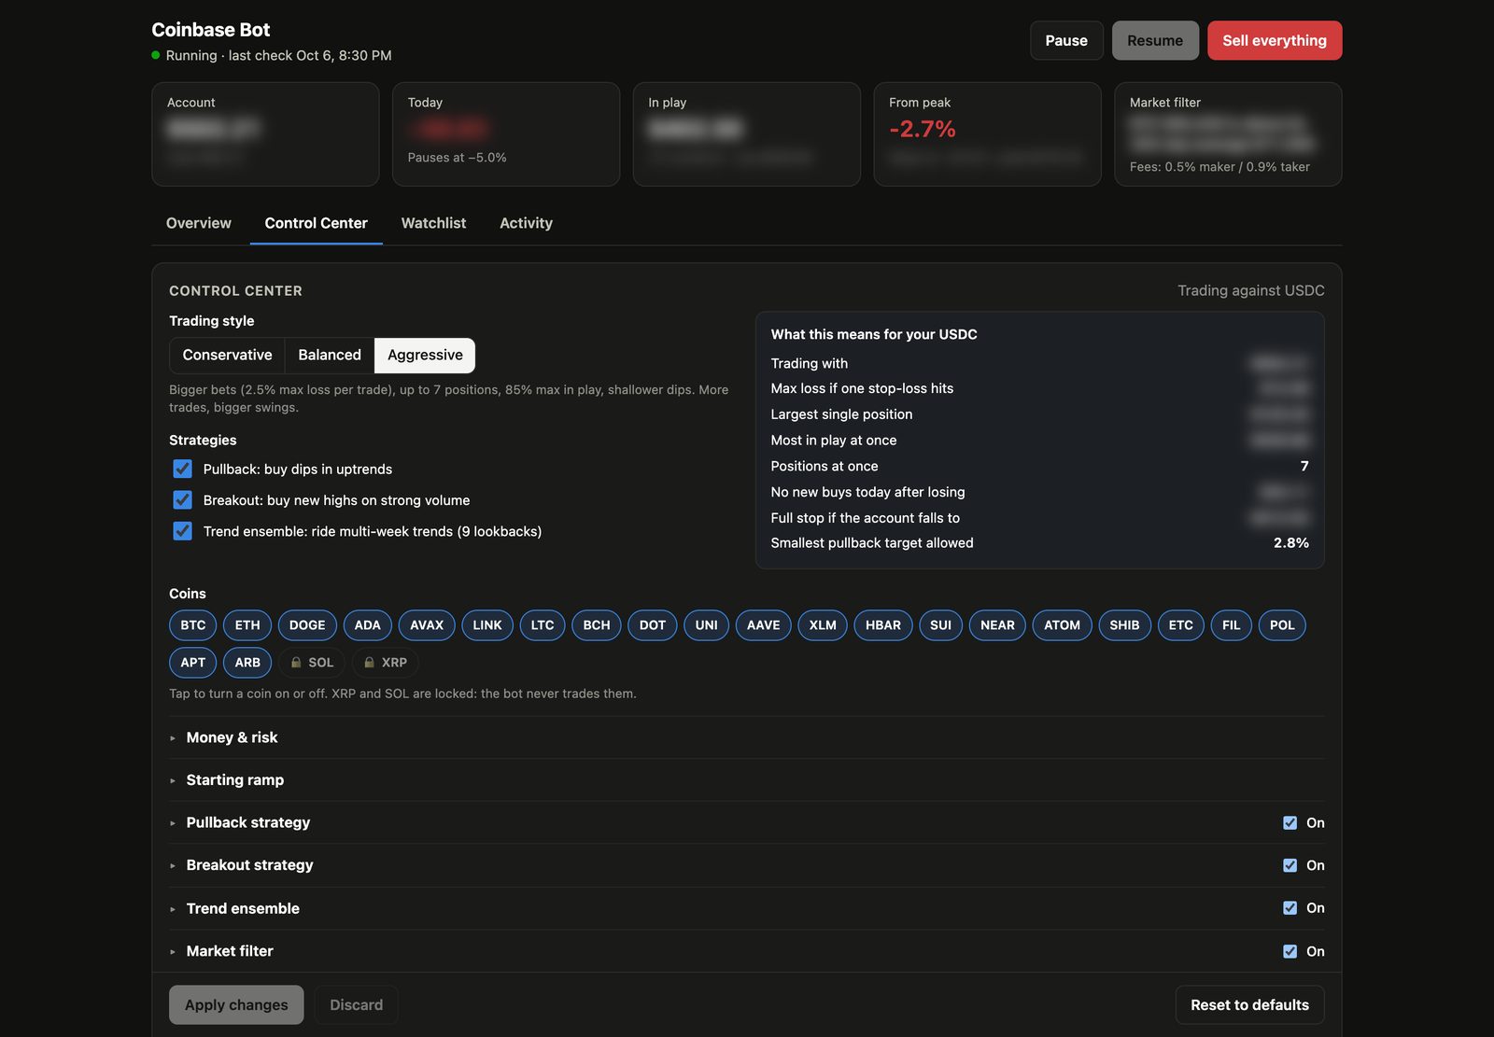Viewport: 1494px width, 1037px height.
Task: Toggle the HBAR coin chip
Action: (883, 625)
